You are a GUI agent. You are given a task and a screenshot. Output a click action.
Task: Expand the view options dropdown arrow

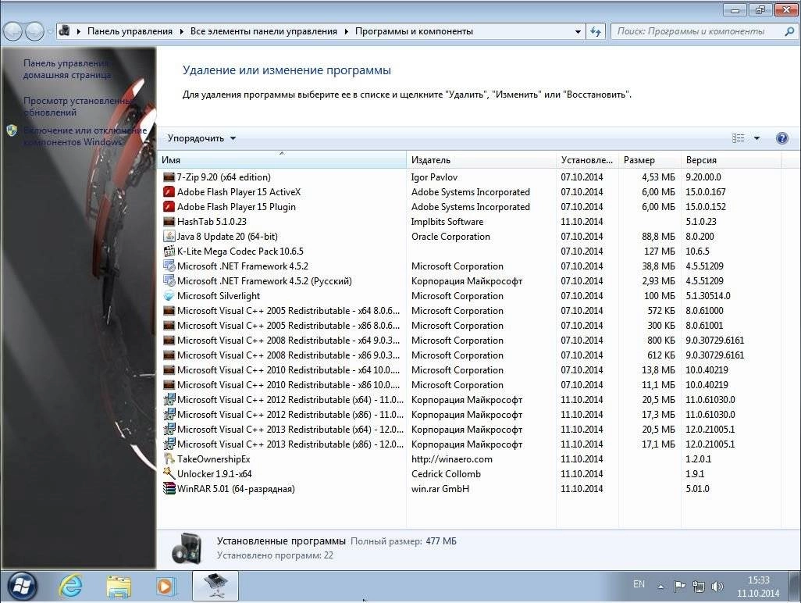tap(756, 138)
